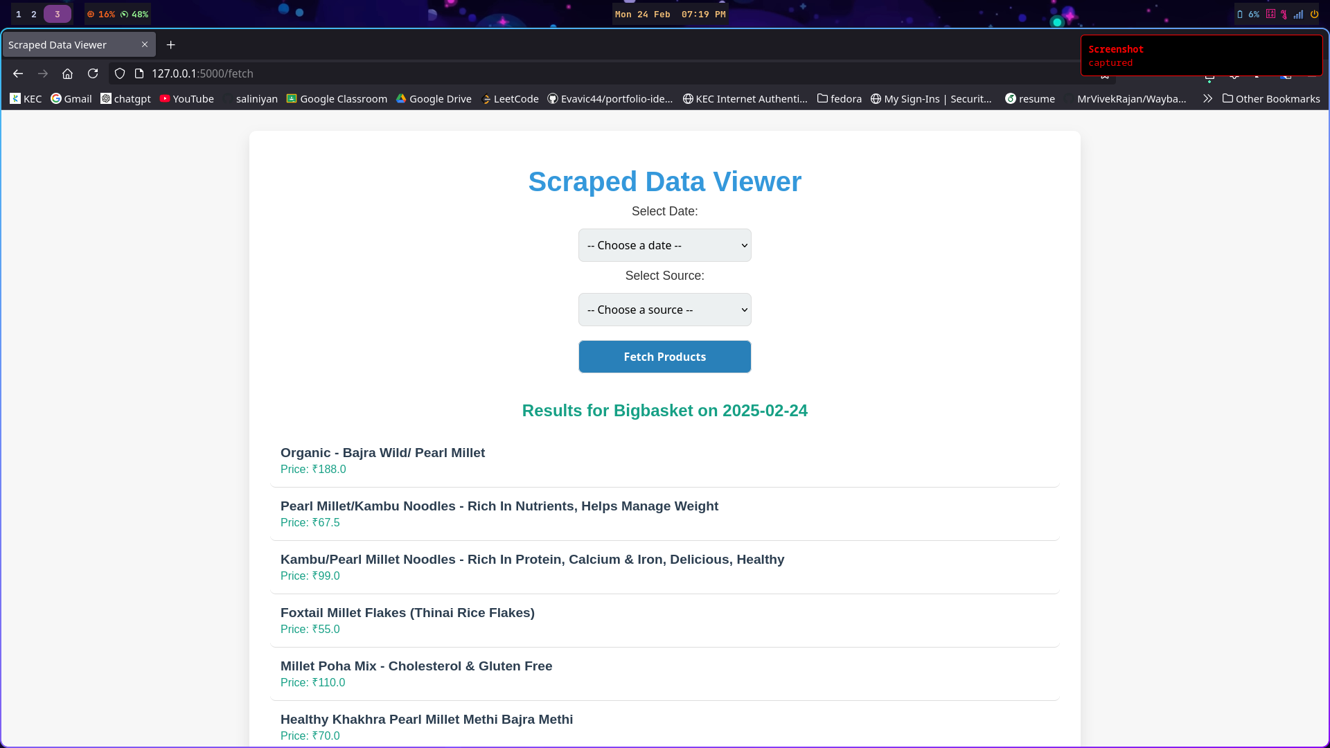Click the browser forward arrow
Image resolution: width=1330 pixels, height=748 pixels.
[43, 73]
